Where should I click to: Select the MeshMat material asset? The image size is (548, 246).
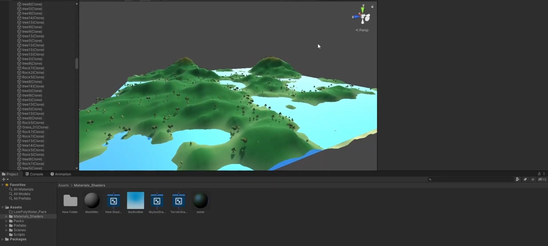pyautogui.click(x=92, y=203)
